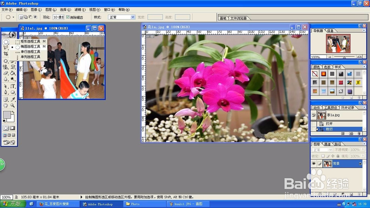Select the Notes tool
Image resolution: width=370 pixels, height=208 pixels.
(6, 100)
